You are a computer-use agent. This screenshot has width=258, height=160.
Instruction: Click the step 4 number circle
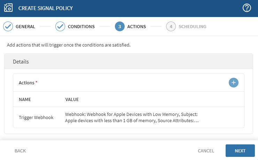pyautogui.click(x=171, y=26)
